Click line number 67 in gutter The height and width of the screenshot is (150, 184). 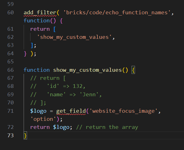(11, 78)
